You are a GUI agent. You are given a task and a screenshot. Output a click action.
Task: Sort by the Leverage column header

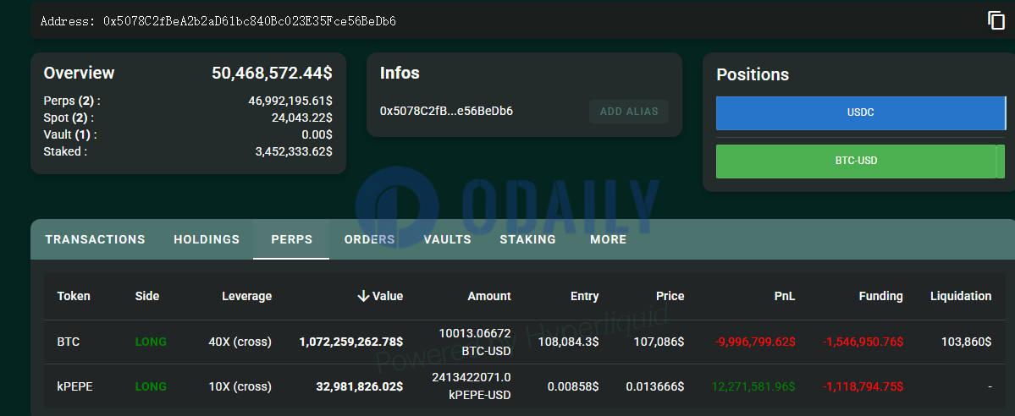(x=246, y=296)
